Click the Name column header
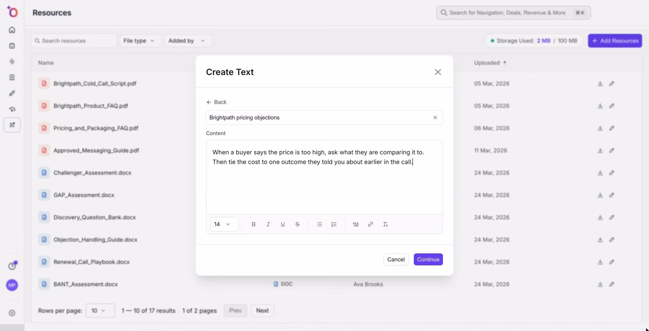Screen dimensions: 649x331 (46, 63)
